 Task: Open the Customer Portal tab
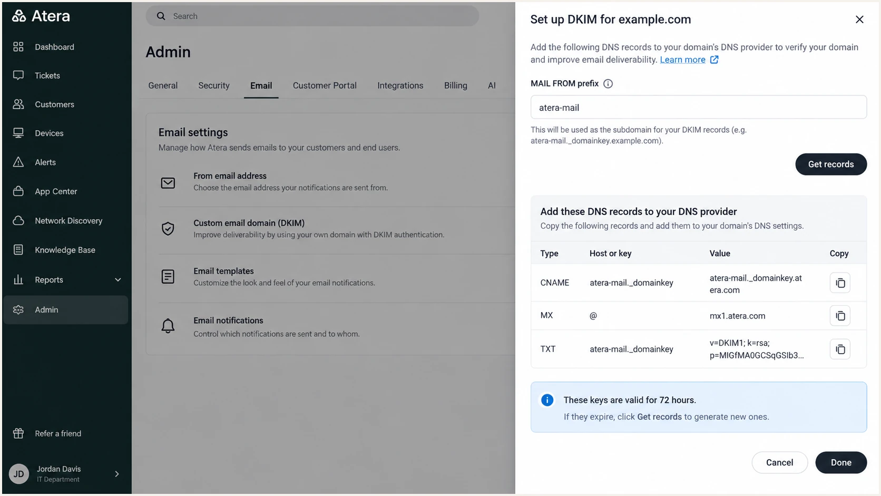(325, 85)
